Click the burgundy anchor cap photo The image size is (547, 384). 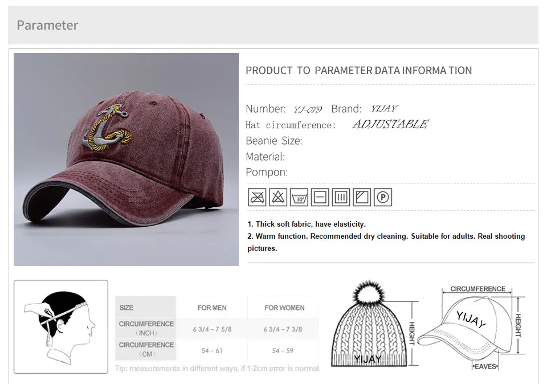(126, 160)
